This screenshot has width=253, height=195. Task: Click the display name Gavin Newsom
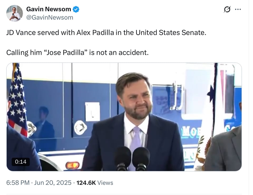tap(48, 9)
